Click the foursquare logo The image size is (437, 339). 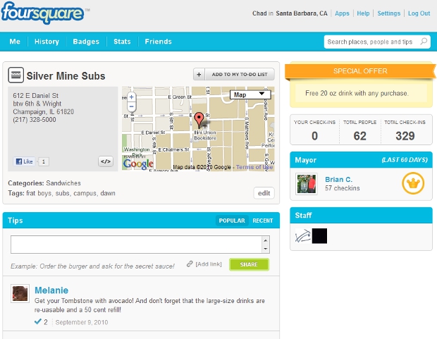[42, 13]
